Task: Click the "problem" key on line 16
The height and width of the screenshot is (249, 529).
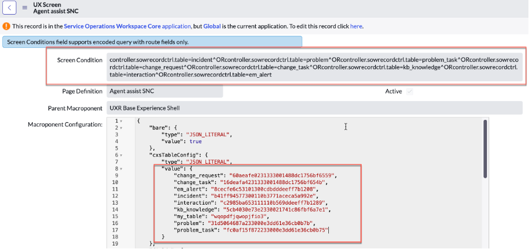Action: [189, 223]
